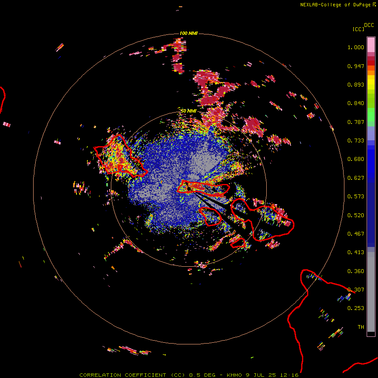Select the 0.573 scale value

coord(356,197)
